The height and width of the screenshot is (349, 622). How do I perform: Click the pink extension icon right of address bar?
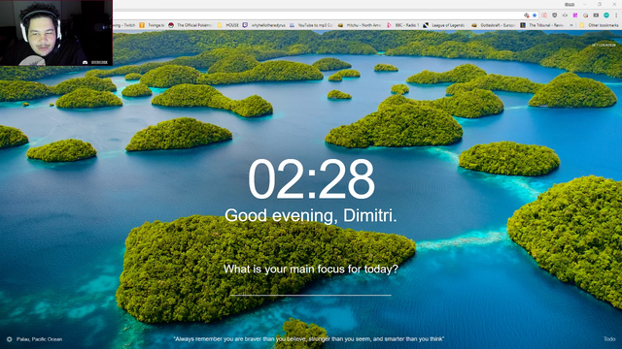coord(544,16)
